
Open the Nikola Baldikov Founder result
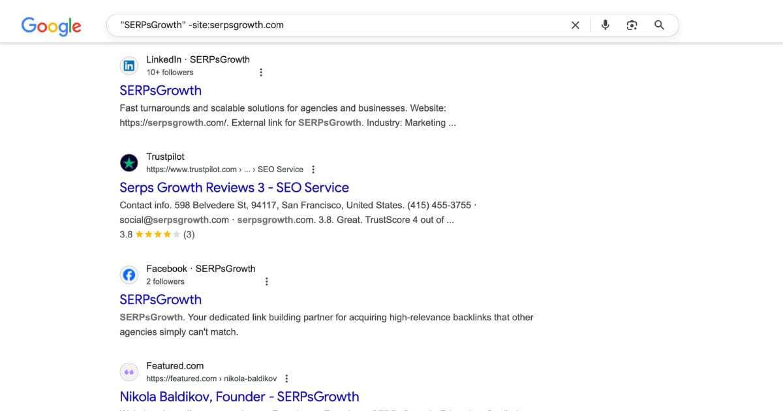tap(239, 396)
